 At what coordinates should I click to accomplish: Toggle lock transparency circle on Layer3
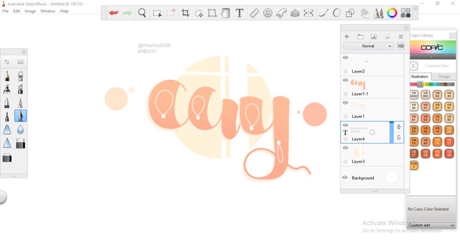click(x=345, y=161)
